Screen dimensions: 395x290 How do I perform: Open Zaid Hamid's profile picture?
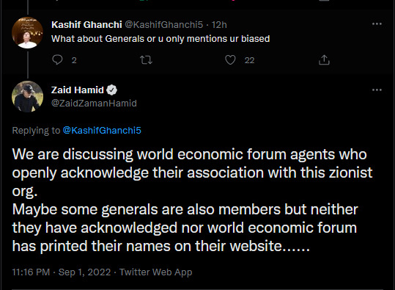click(x=27, y=96)
